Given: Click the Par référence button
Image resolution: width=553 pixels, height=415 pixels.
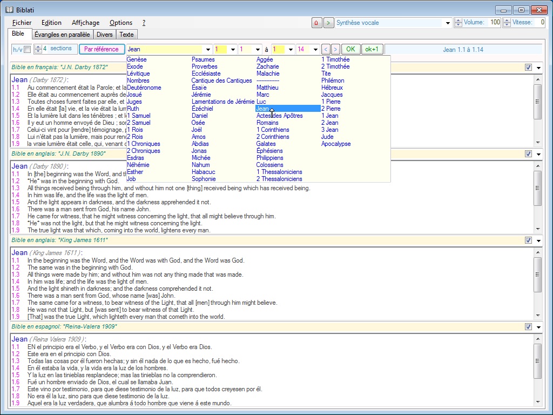Looking at the screenshot, I should 102,49.
